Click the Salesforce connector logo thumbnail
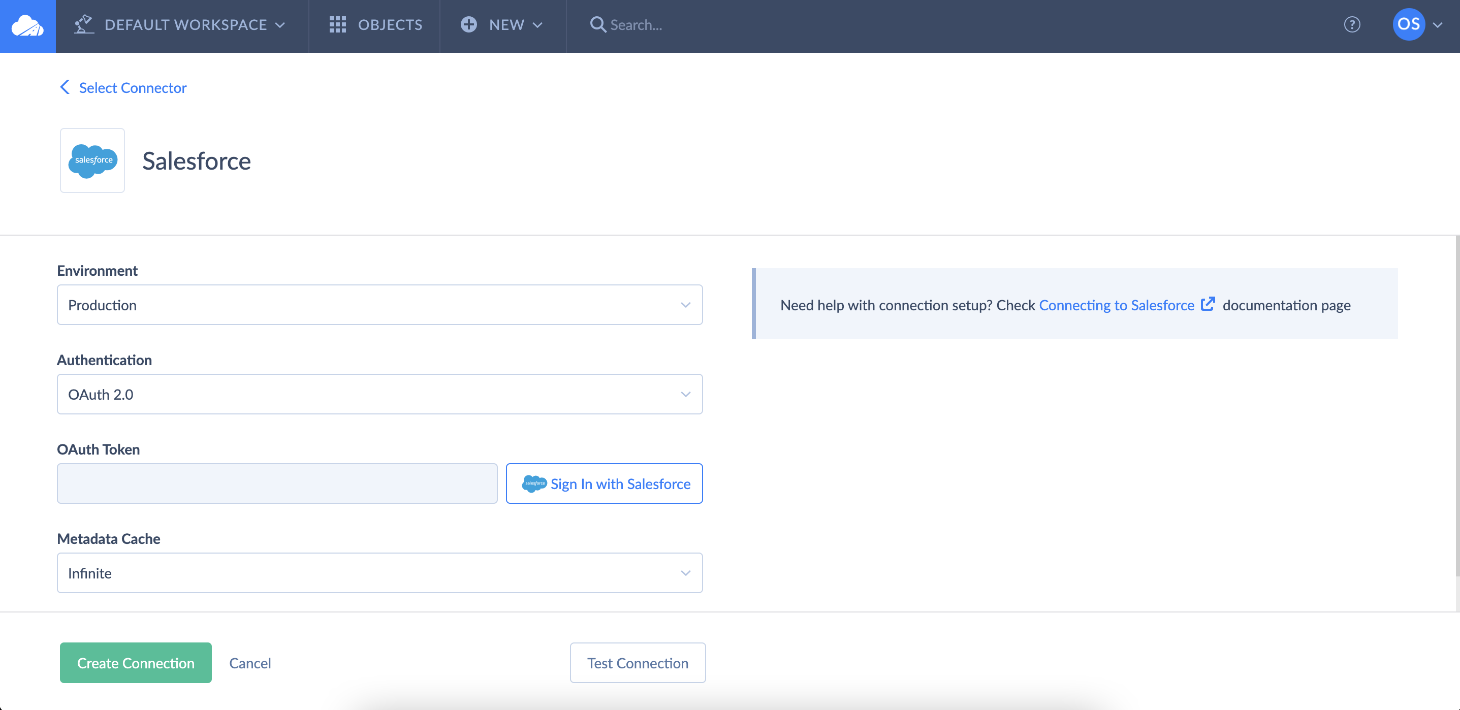 tap(92, 160)
